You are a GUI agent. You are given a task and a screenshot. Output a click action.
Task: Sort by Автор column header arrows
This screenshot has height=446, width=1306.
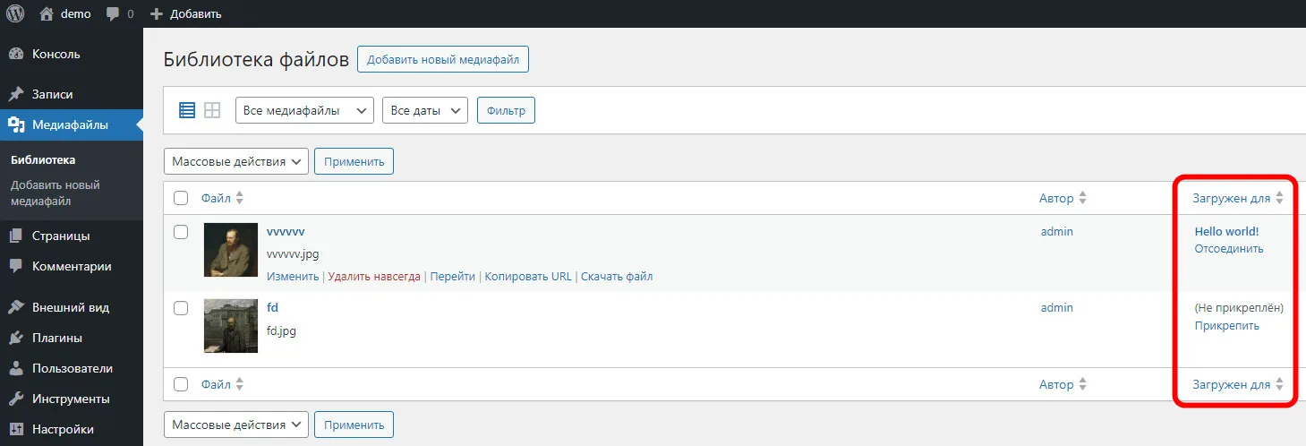[1082, 198]
